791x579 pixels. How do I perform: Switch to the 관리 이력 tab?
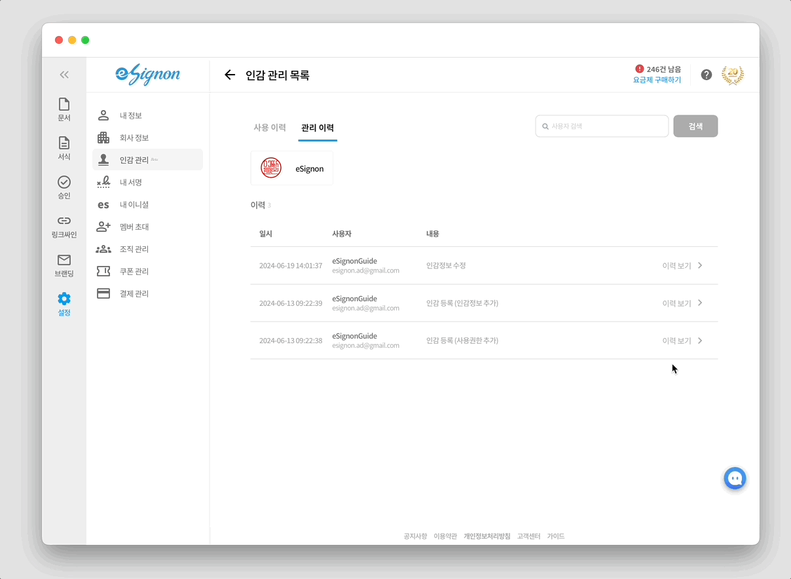point(318,128)
